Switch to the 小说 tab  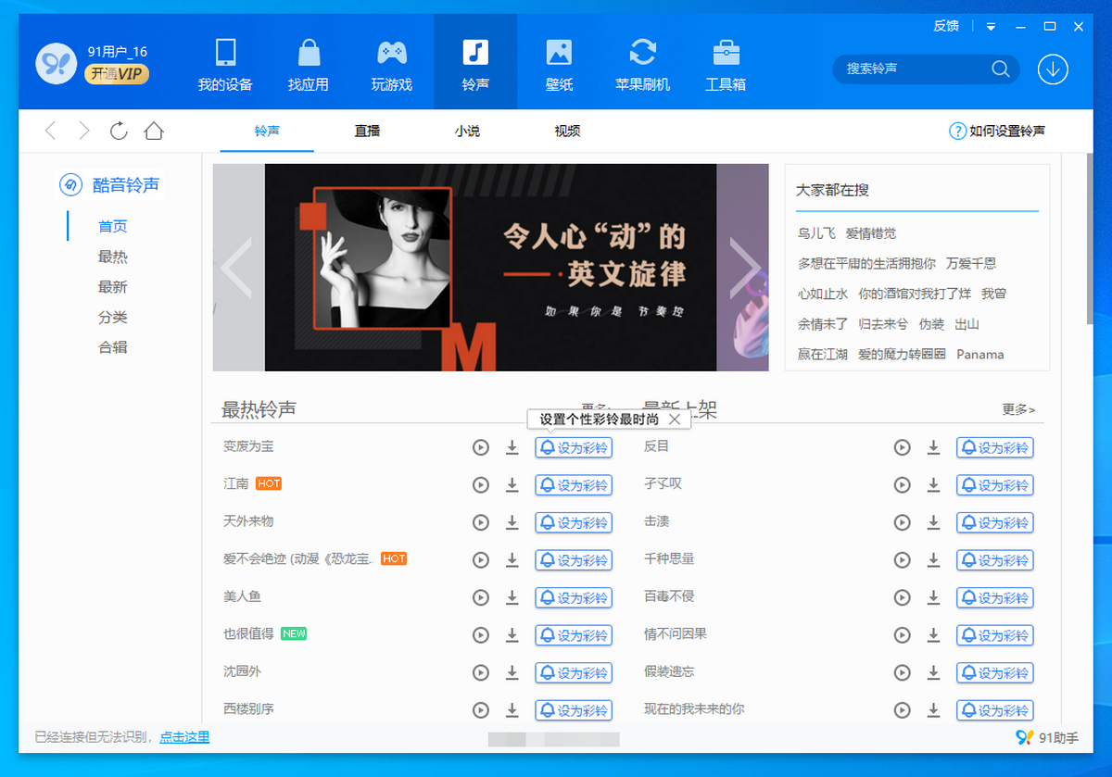click(x=467, y=132)
